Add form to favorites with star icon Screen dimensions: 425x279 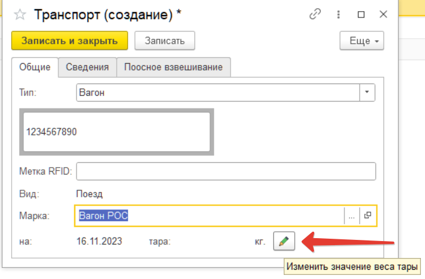[x=21, y=15]
